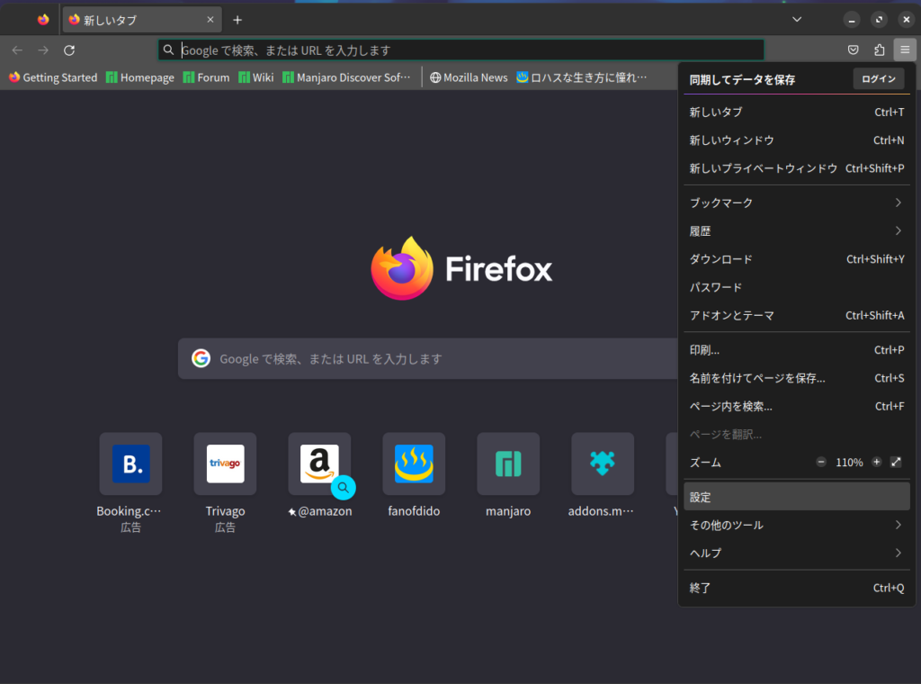Screen dimensions: 921x684
Task: Open パスワード from the menu
Action: 797,287
